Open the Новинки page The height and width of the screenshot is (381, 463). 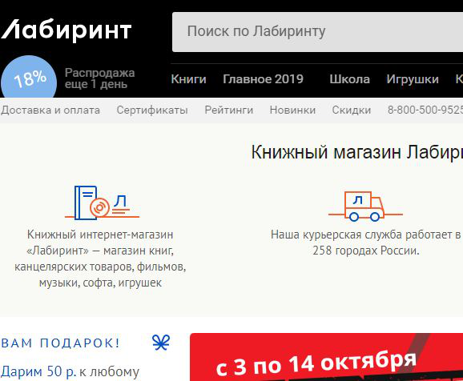pos(292,110)
